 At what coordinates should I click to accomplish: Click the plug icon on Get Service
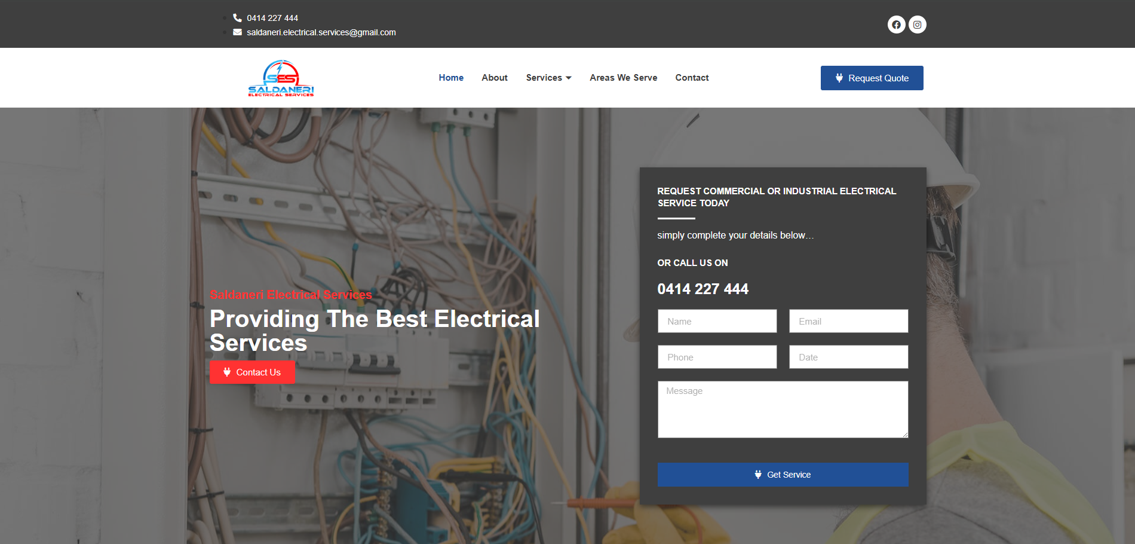tap(758, 474)
